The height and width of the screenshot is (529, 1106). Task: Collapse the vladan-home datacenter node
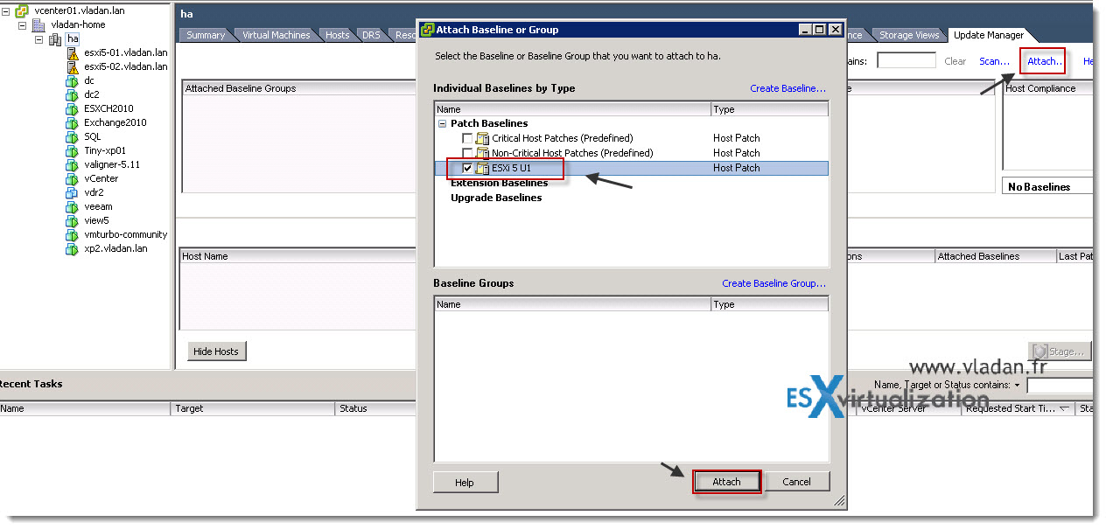[23, 24]
